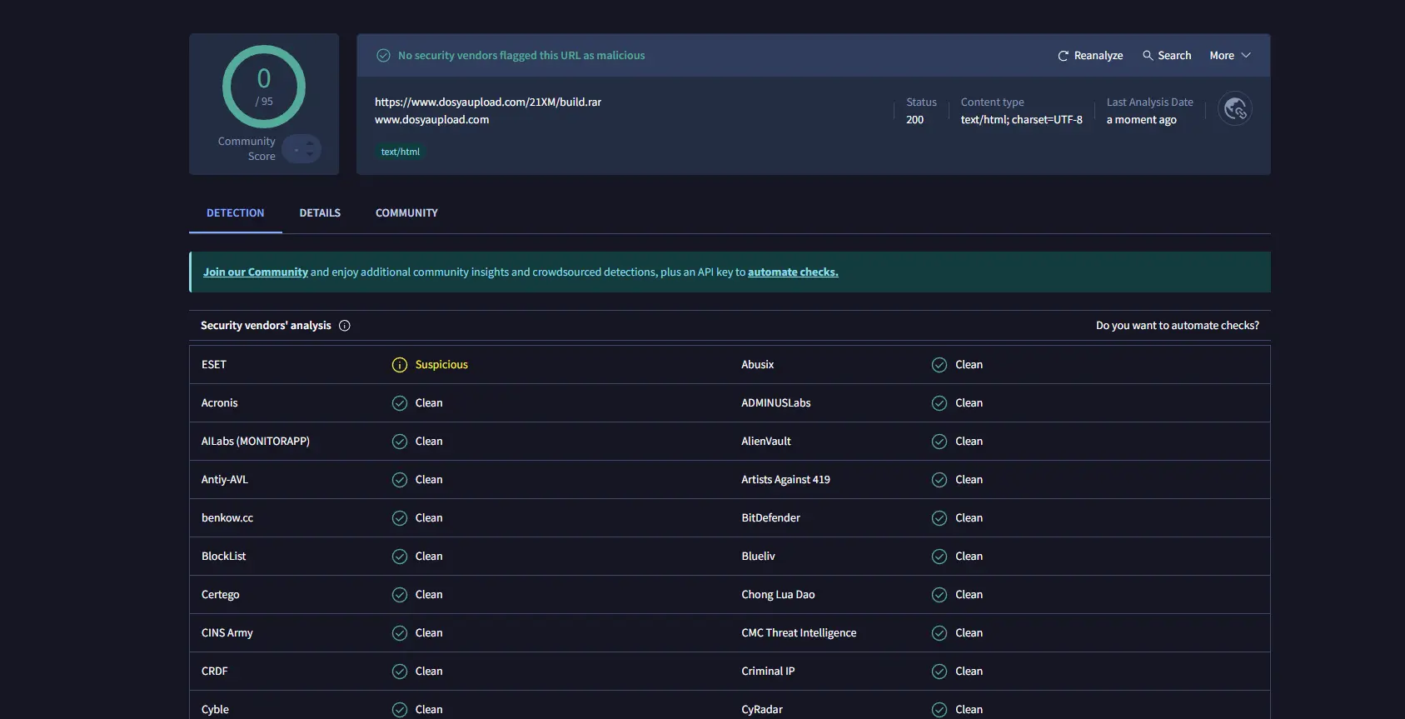This screenshot has width=1405, height=719.
Task: Click the Clean checkmark icon for Acronis
Action: pos(400,403)
